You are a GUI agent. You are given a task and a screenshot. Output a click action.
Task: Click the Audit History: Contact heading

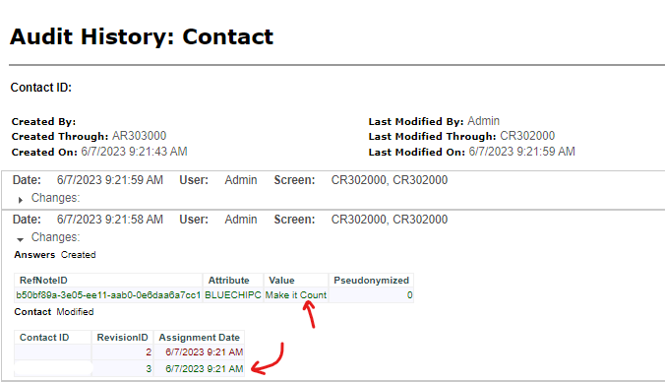click(142, 36)
